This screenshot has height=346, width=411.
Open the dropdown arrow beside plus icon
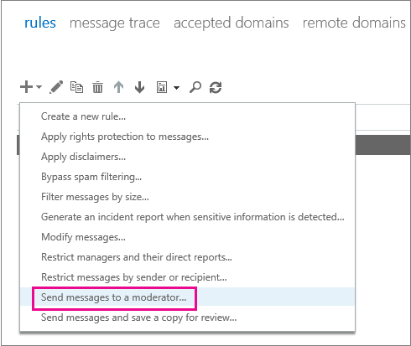[x=39, y=87]
